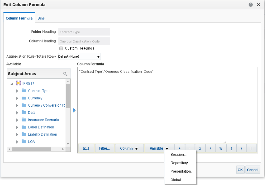
Task: Click scroll left arrow in Subject Areas
Action: 10,149
